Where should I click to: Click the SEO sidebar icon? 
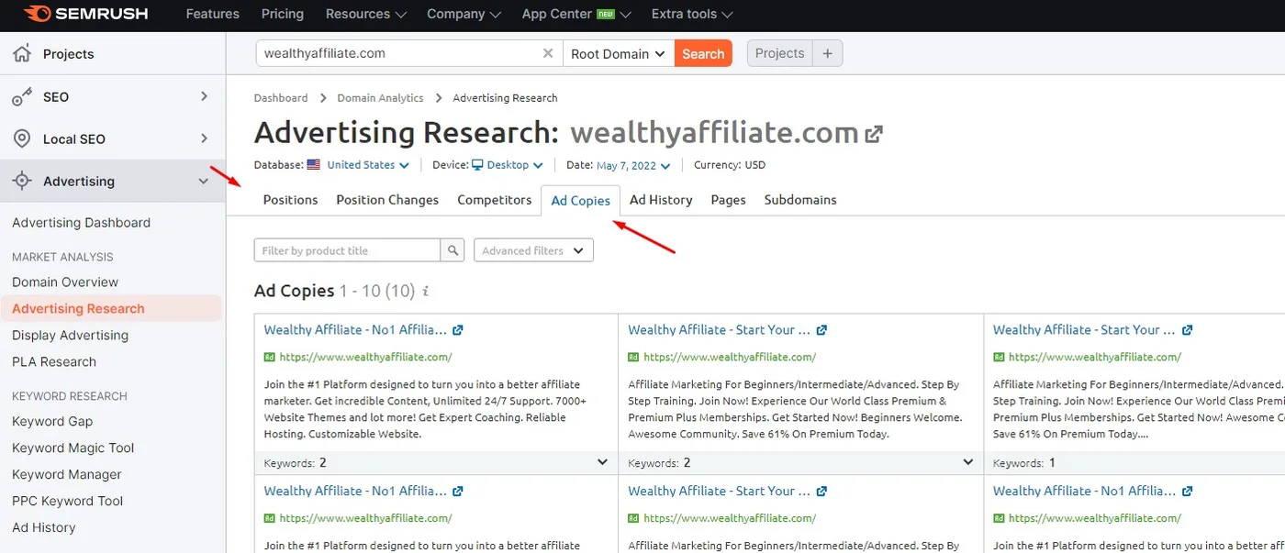tap(22, 97)
